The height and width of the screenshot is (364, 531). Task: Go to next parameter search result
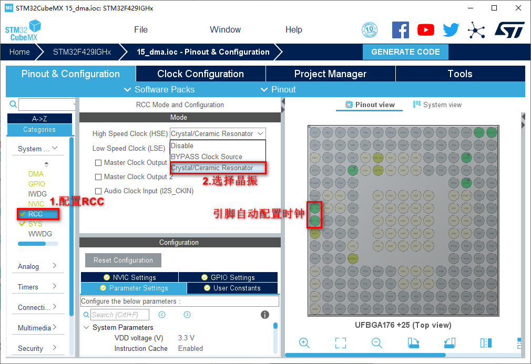(x=187, y=315)
